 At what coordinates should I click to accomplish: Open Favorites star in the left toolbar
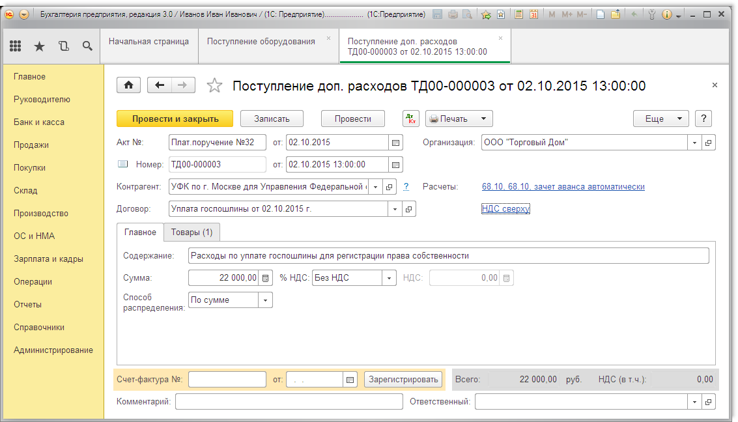point(39,46)
